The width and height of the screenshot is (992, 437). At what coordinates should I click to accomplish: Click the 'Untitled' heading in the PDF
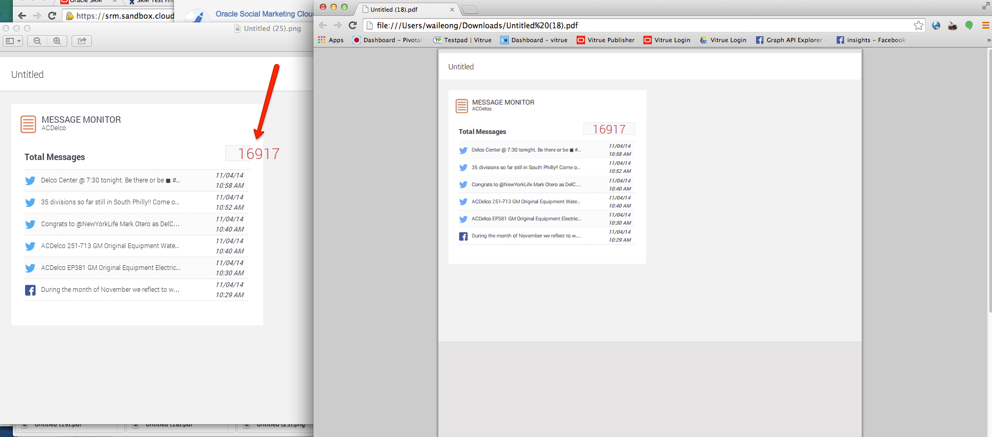461,67
